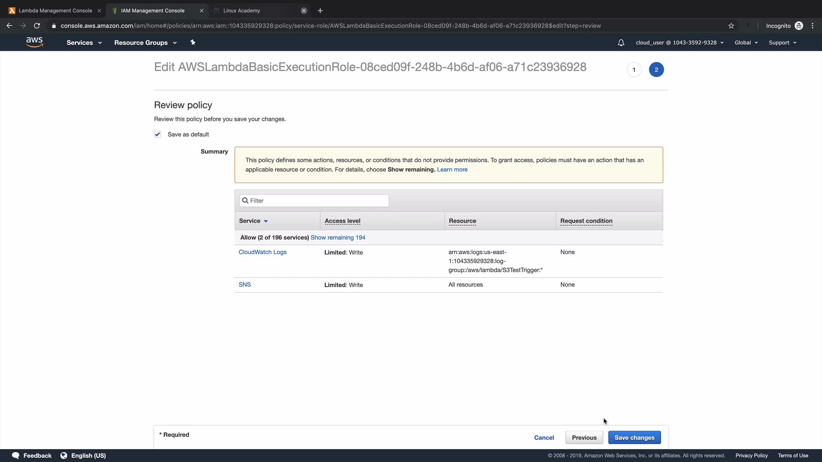Bookmark page with the star icon

[x=731, y=26]
